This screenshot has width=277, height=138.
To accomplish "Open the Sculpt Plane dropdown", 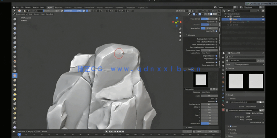I will click(209, 53).
